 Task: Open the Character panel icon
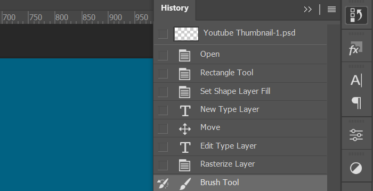point(356,80)
